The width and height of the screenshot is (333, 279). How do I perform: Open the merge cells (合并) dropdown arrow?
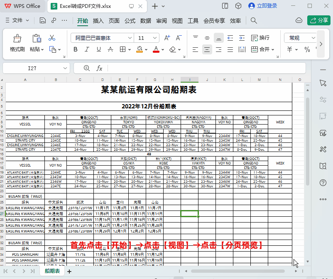(273, 50)
